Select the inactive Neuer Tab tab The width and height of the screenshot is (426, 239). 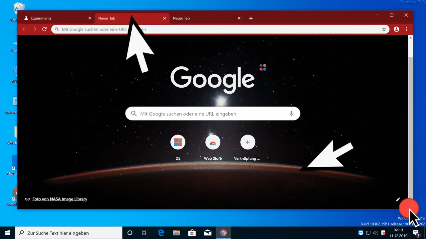206,18
